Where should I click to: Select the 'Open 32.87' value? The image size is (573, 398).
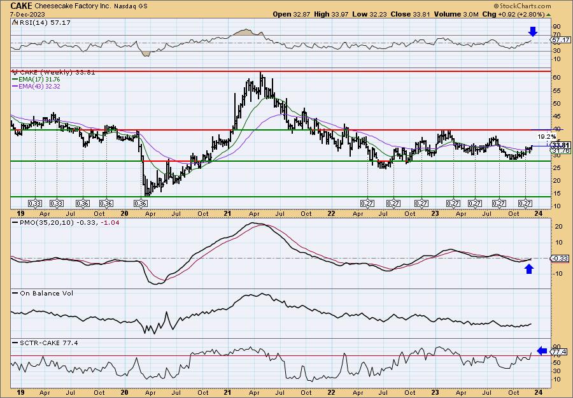[x=292, y=14]
